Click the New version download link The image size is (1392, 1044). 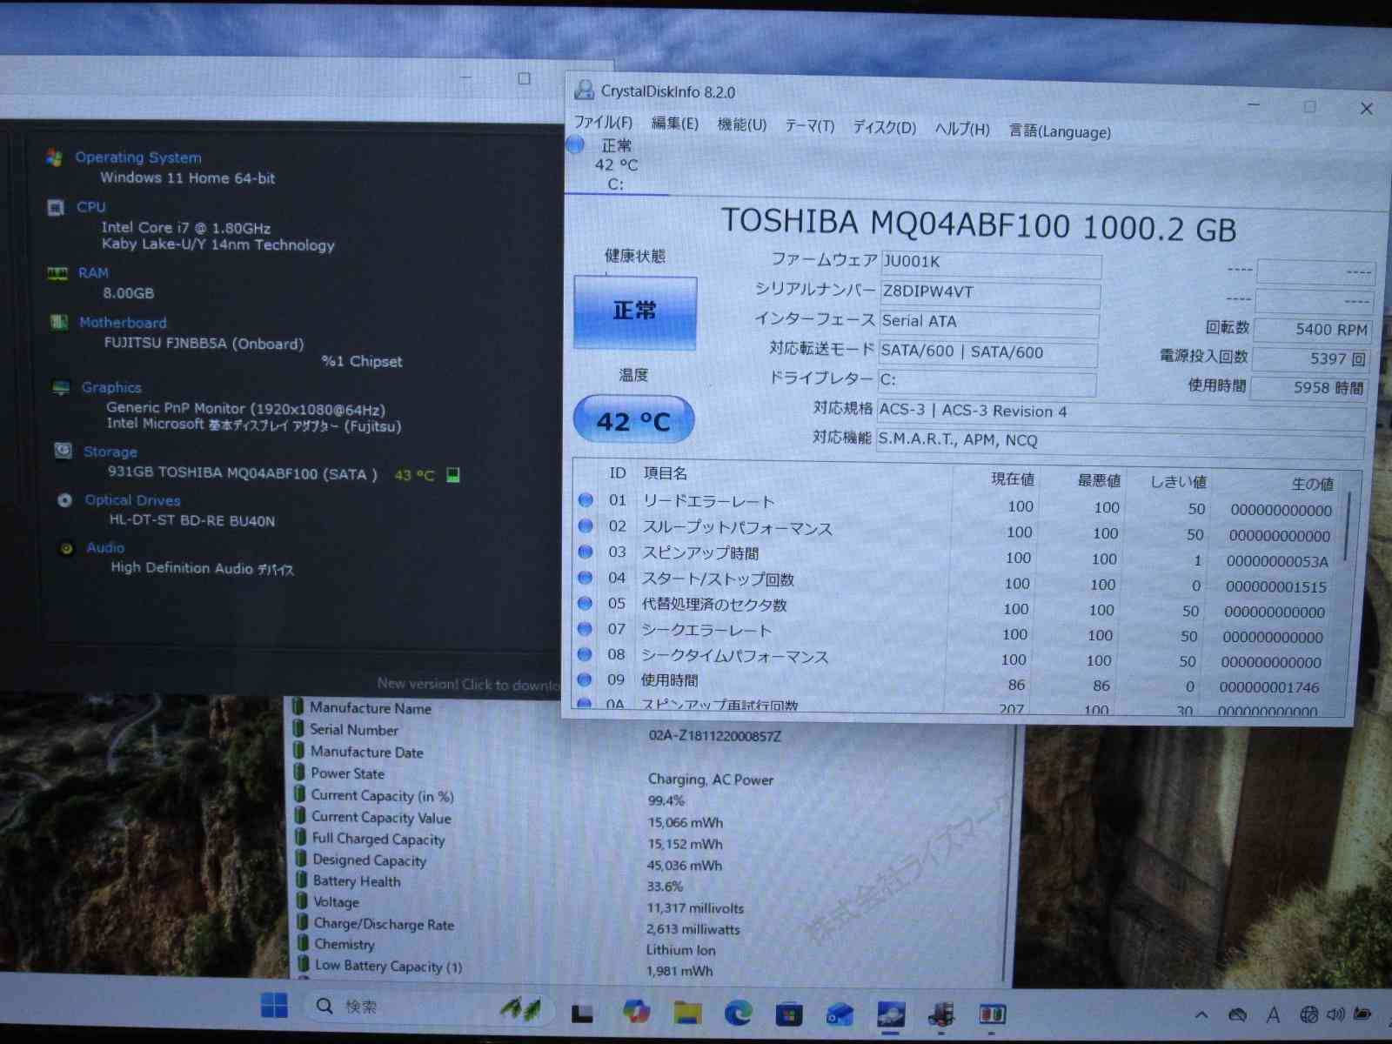pyautogui.click(x=468, y=684)
